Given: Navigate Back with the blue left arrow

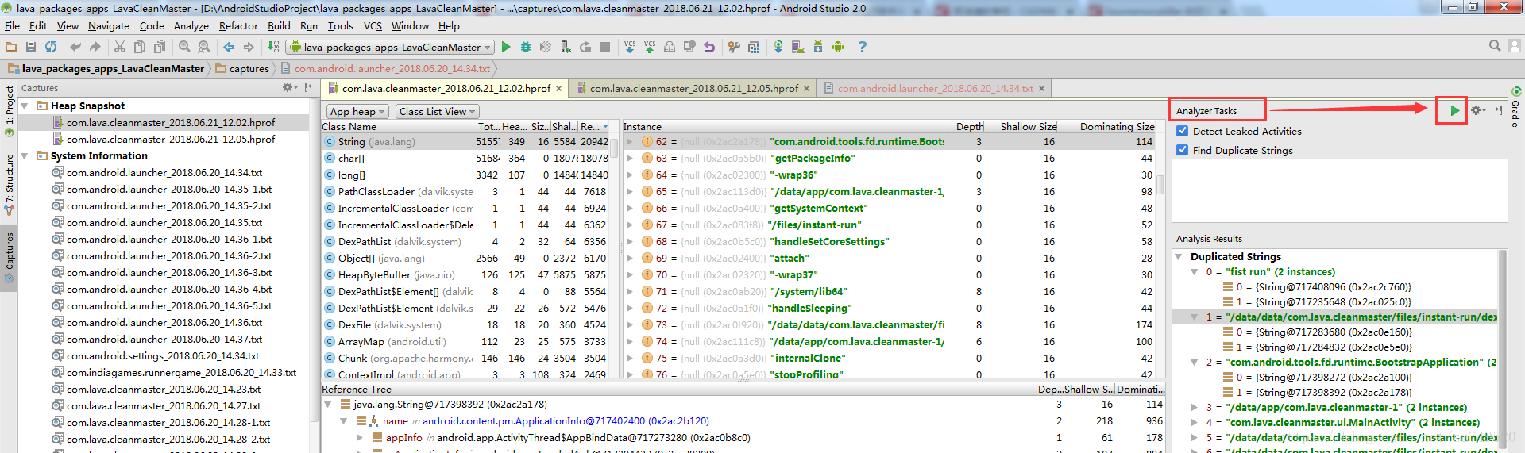Looking at the screenshot, I should 229,47.
